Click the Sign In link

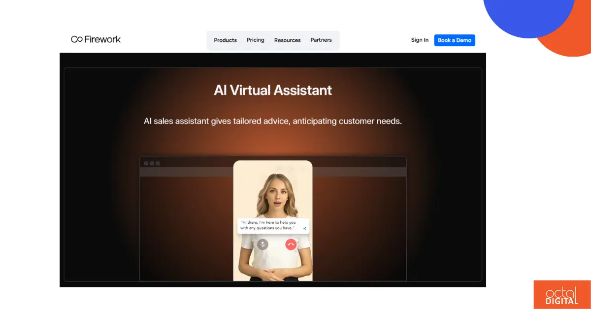point(420,40)
